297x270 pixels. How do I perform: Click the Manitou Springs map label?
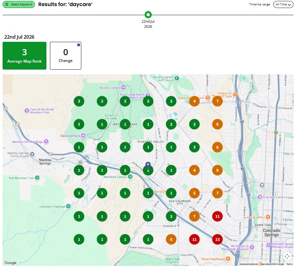(x=45, y=161)
